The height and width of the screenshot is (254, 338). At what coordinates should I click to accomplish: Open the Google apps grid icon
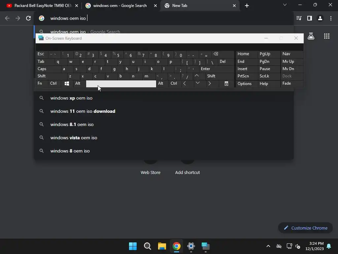click(x=326, y=36)
